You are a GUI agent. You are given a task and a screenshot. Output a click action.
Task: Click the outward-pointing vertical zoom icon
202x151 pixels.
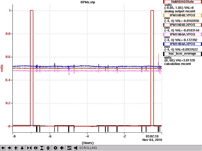pos(48,148)
